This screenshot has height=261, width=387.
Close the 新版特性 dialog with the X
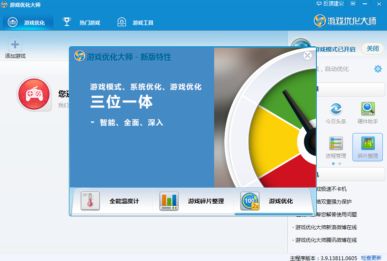(307, 55)
